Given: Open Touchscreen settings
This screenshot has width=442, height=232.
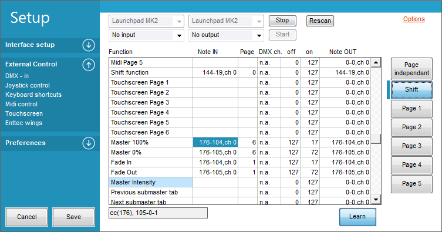Looking at the screenshot, I should (24, 113).
